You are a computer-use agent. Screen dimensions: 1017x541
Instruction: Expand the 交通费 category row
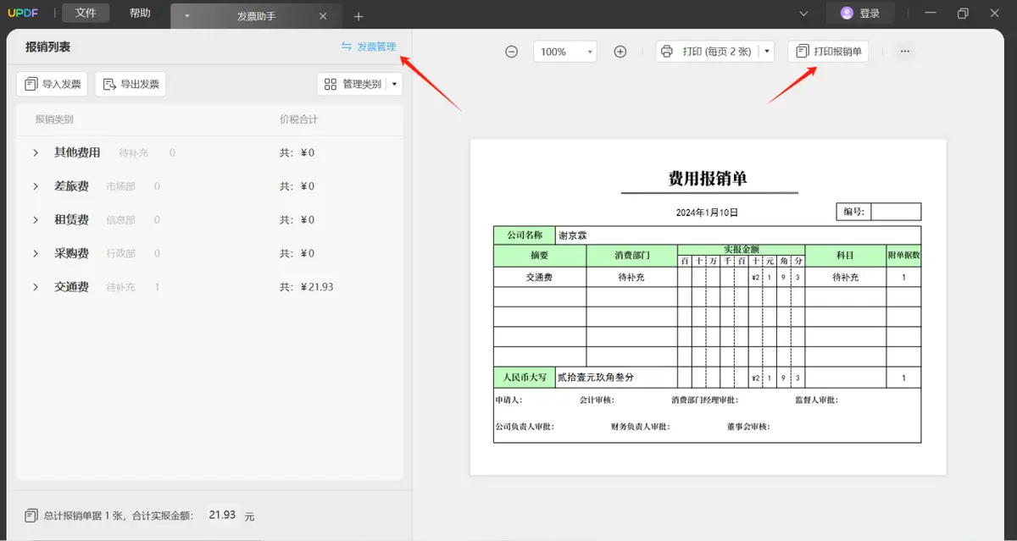click(35, 286)
